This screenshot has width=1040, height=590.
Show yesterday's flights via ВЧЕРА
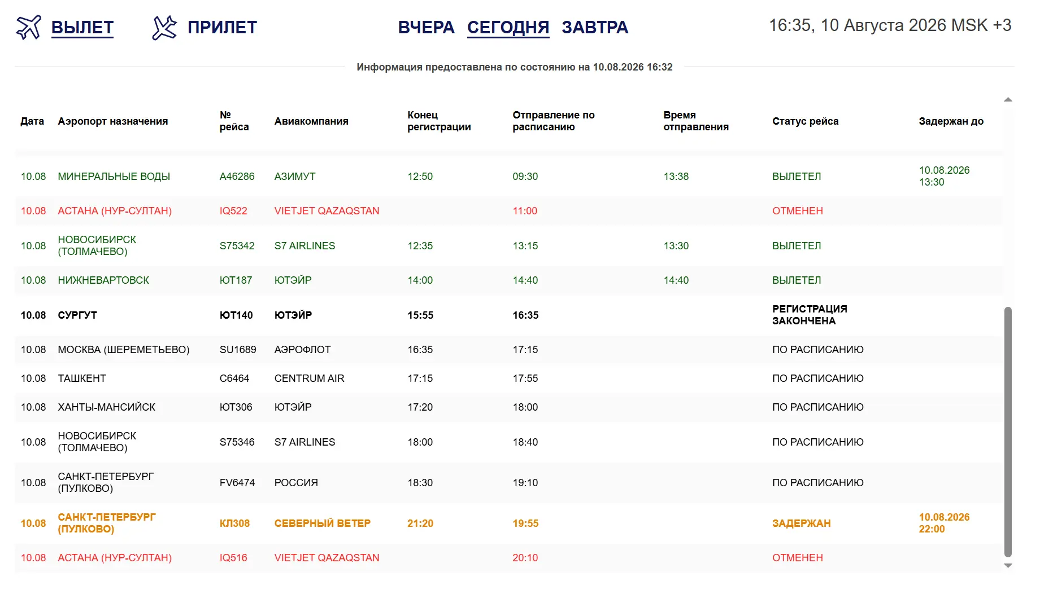426,27
